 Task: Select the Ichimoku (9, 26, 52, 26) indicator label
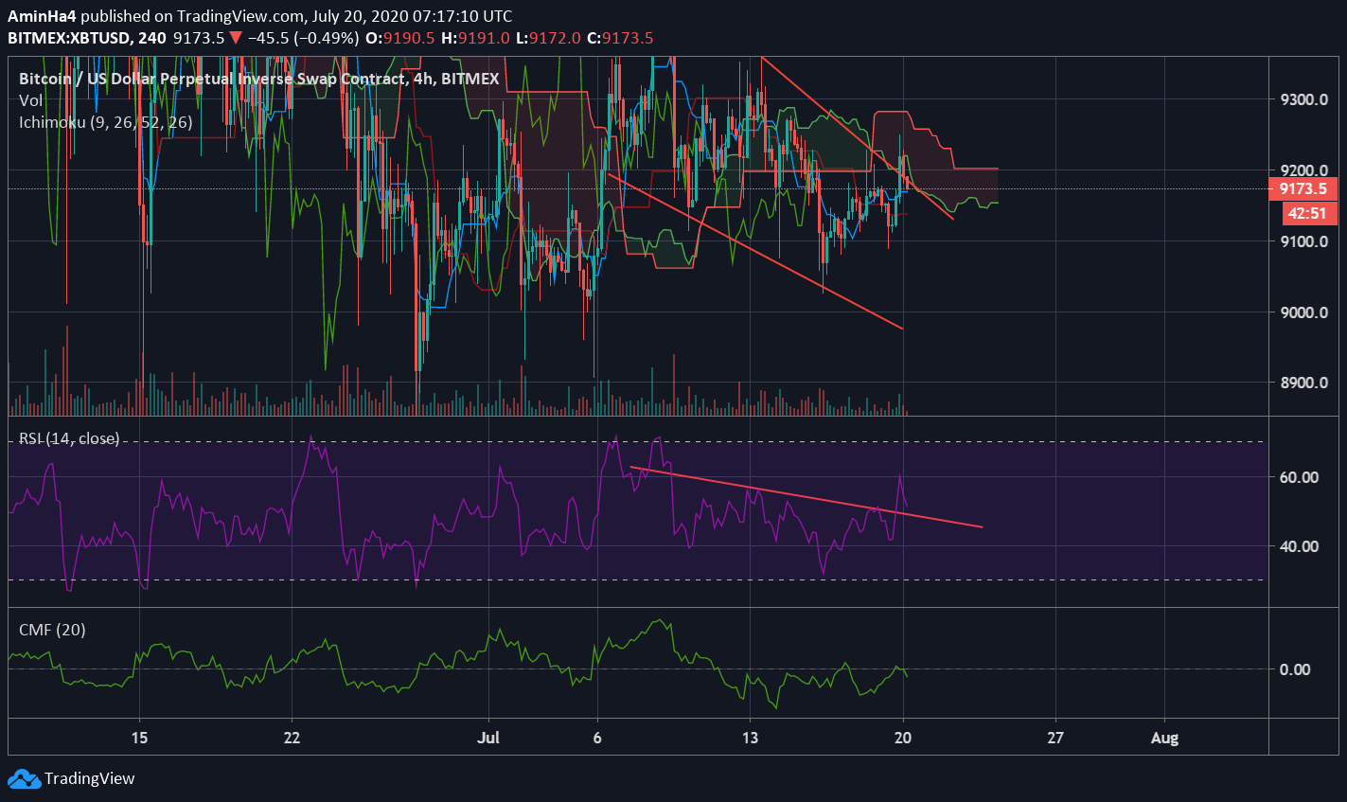tap(106, 122)
